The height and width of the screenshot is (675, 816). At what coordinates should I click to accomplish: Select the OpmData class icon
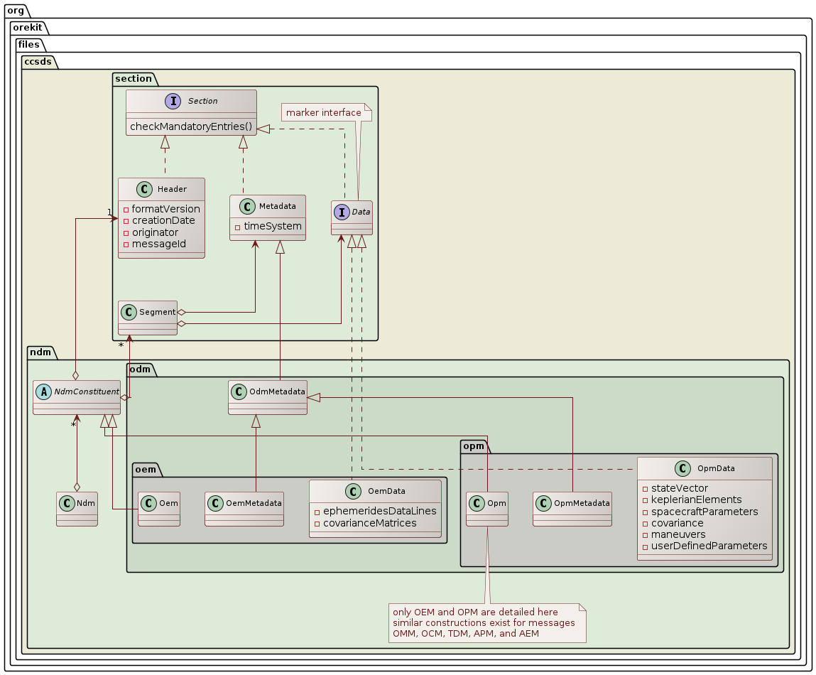pos(684,468)
